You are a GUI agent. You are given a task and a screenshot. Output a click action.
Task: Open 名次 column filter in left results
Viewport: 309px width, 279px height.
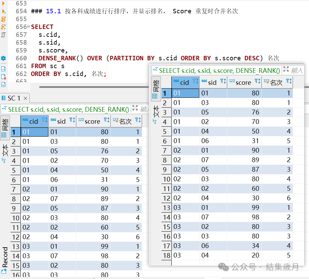click(138, 120)
